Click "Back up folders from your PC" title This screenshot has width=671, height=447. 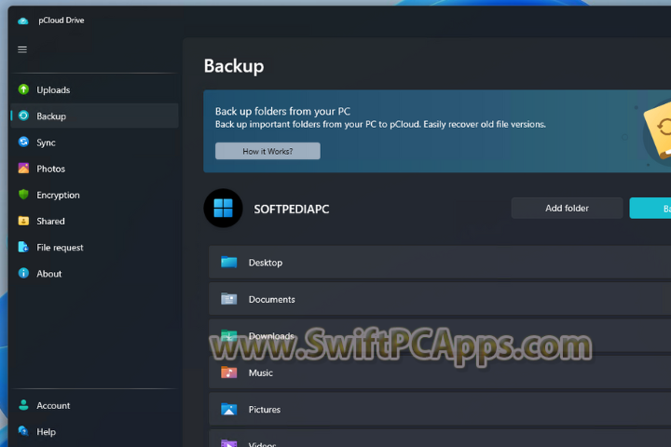(x=282, y=112)
